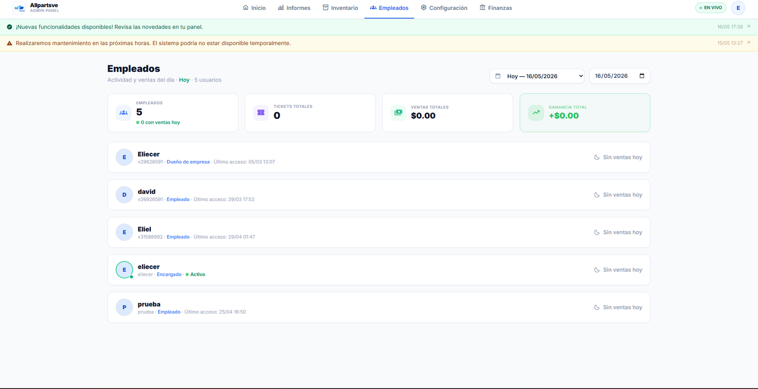The height and width of the screenshot is (389, 758).
Task: Click the Allpartsve logo icon
Action: pos(19,8)
